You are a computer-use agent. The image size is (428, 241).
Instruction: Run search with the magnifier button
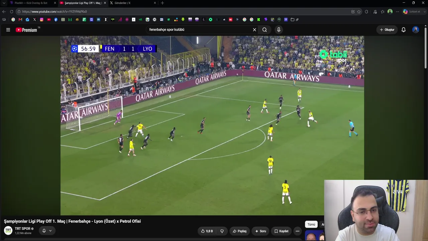[x=264, y=30]
